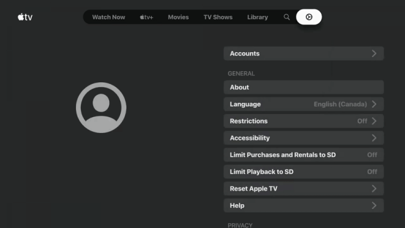Expand the Reset Apple TV chevron
This screenshot has height=228, width=405.
(374, 189)
